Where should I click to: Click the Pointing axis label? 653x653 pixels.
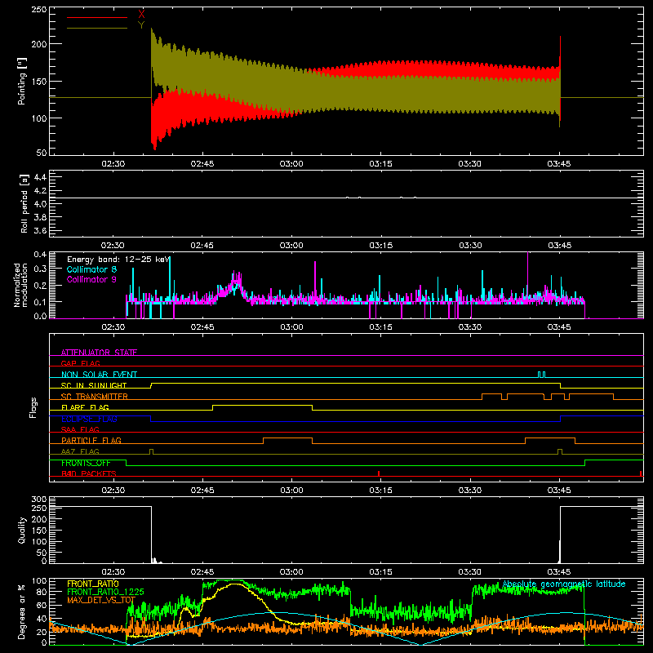22,81
